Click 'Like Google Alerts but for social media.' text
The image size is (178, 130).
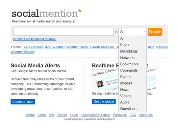[x=39, y=71]
